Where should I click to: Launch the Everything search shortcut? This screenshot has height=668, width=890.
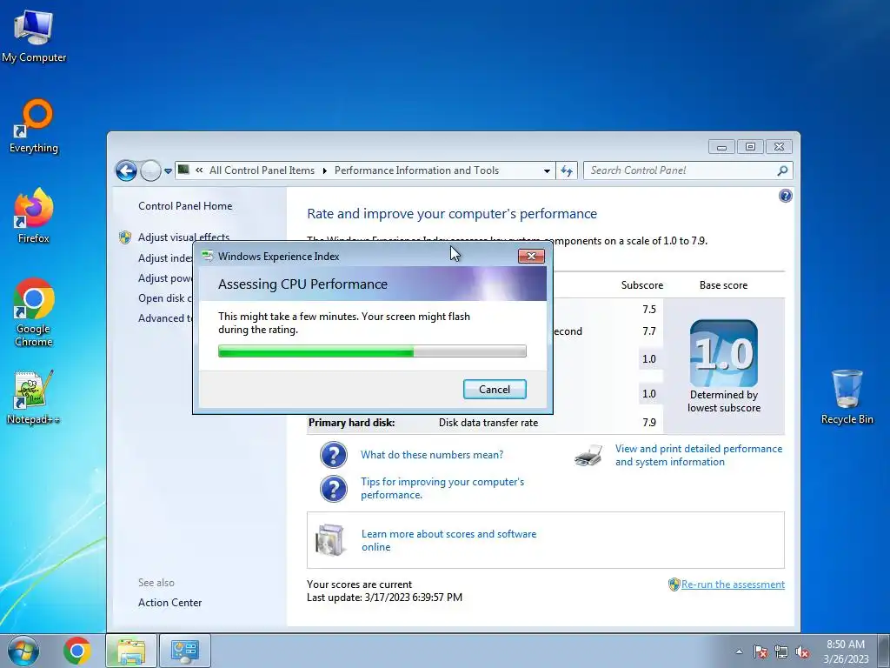click(x=34, y=126)
